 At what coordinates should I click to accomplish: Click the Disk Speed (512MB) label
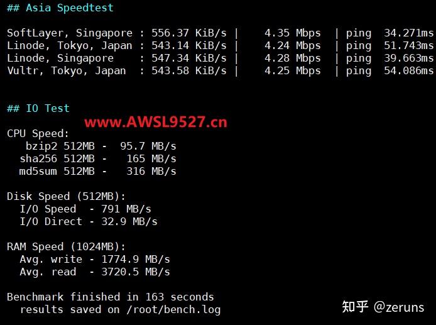(66, 196)
